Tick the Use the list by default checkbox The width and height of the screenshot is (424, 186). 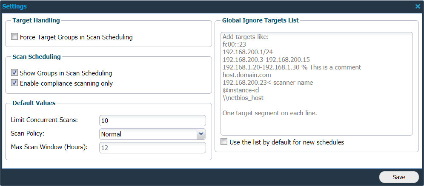point(224,142)
